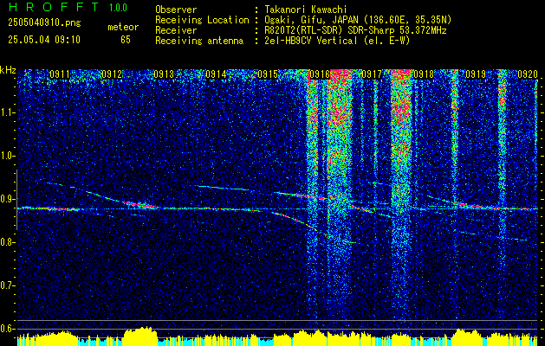Click the 0.8 kHz axis label
This screenshot has width=545, height=346.
click(x=7, y=242)
